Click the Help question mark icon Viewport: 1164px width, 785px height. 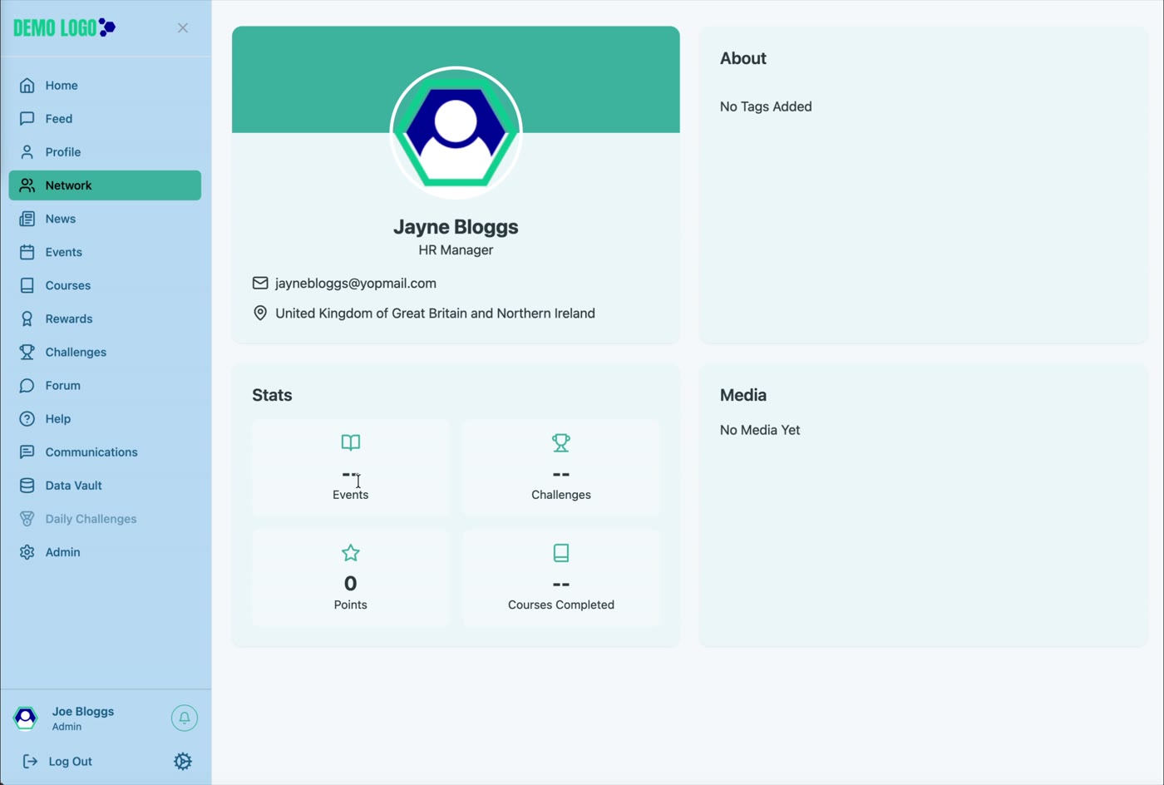click(x=27, y=418)
